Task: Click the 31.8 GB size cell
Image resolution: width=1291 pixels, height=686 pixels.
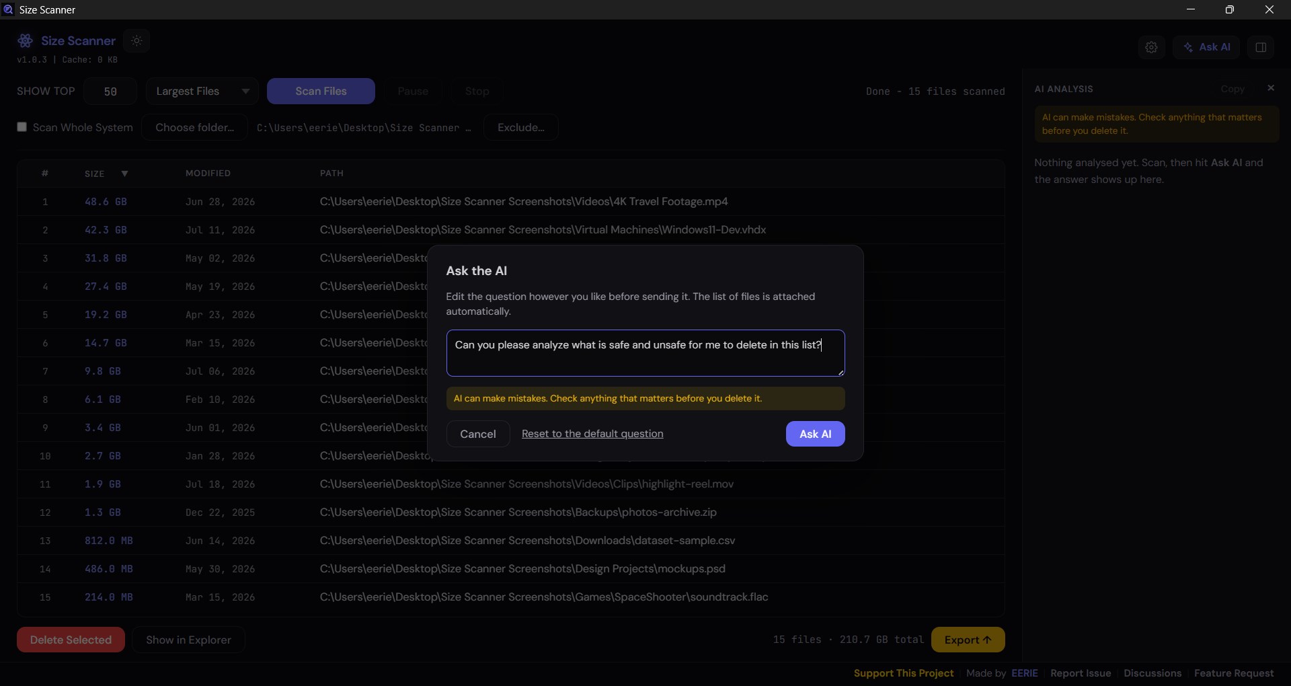Action: click(x=106, y=258)
